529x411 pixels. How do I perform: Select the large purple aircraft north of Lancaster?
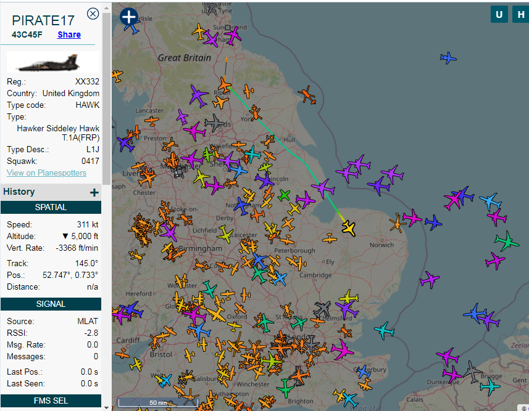point(198,96)
